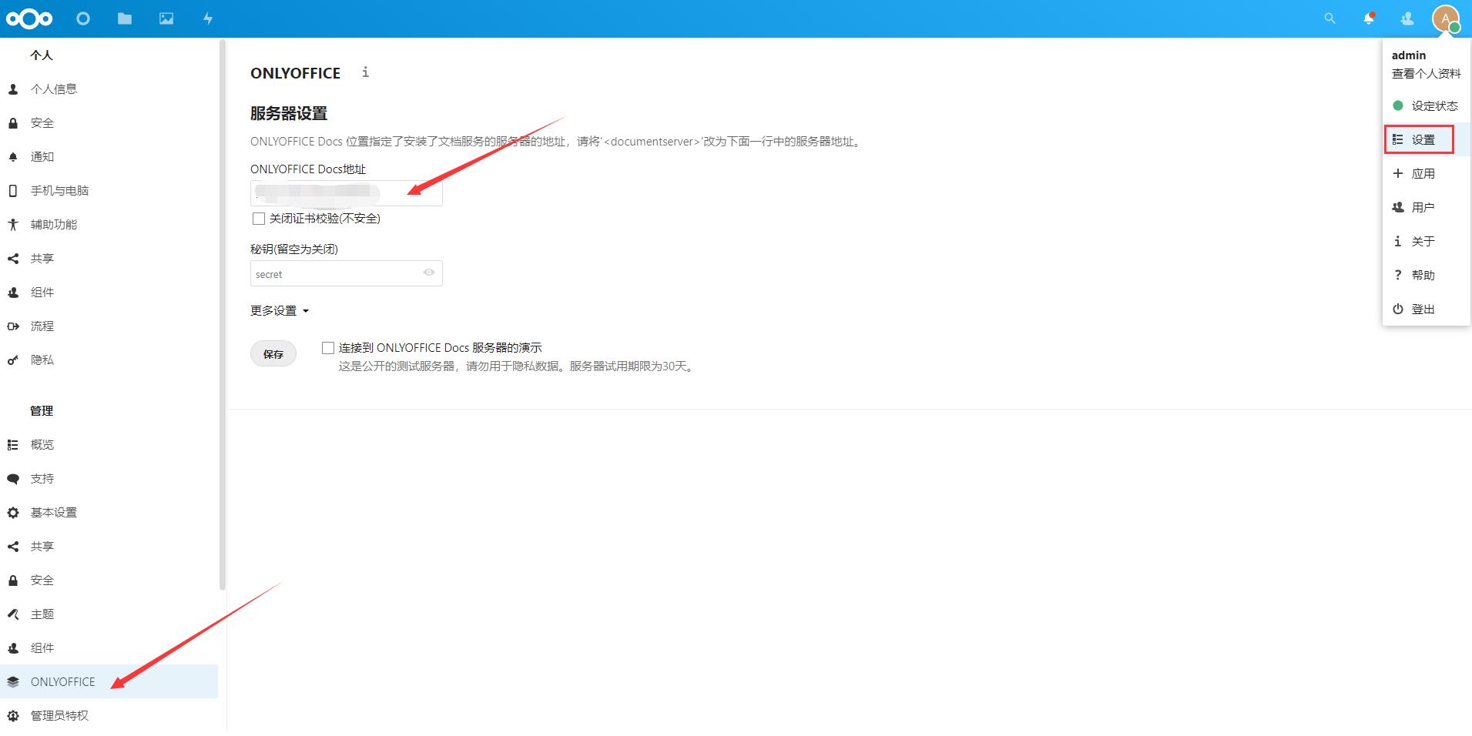
Task: Open 设定状态 status option in user menu
Action: (x=1434, y=105)
